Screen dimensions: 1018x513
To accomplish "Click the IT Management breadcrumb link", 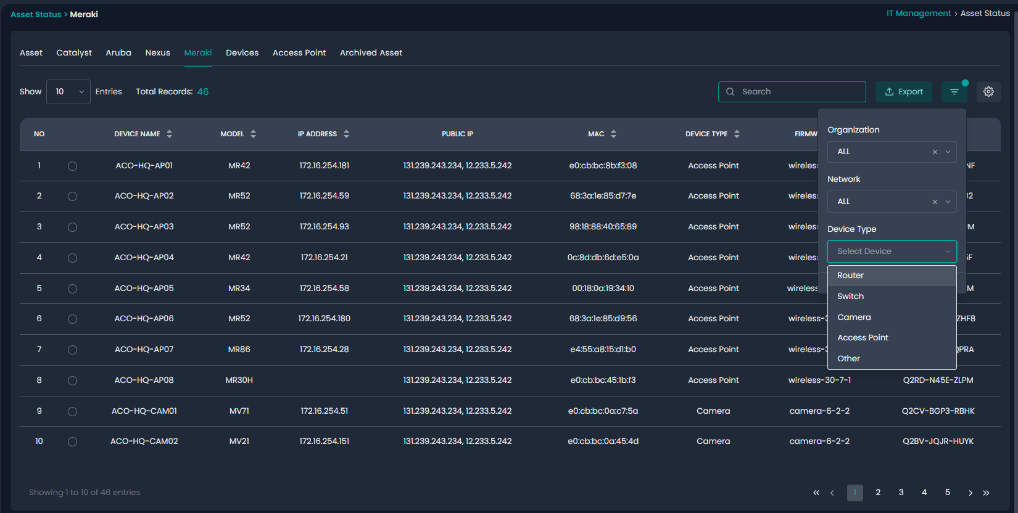I will click(919, 14).
